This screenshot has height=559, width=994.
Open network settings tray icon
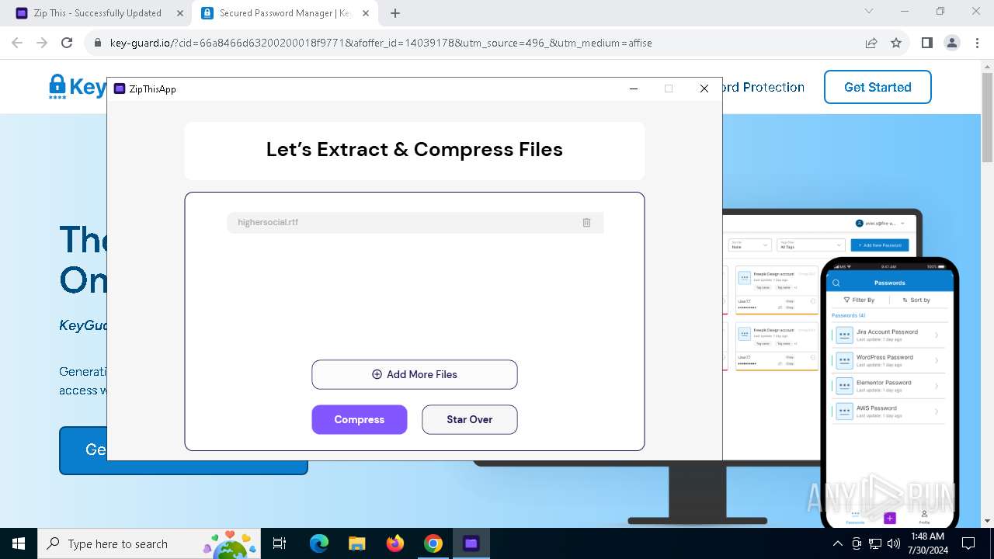point(875,543)
